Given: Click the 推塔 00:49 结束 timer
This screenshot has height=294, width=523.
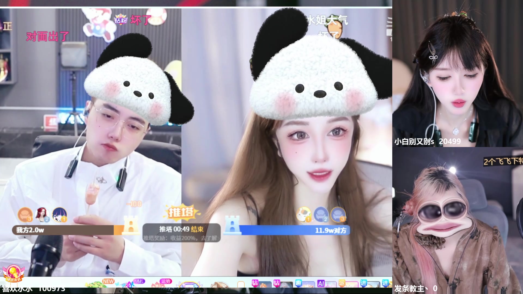Looking at the screenshot, I should coord(181,229).
